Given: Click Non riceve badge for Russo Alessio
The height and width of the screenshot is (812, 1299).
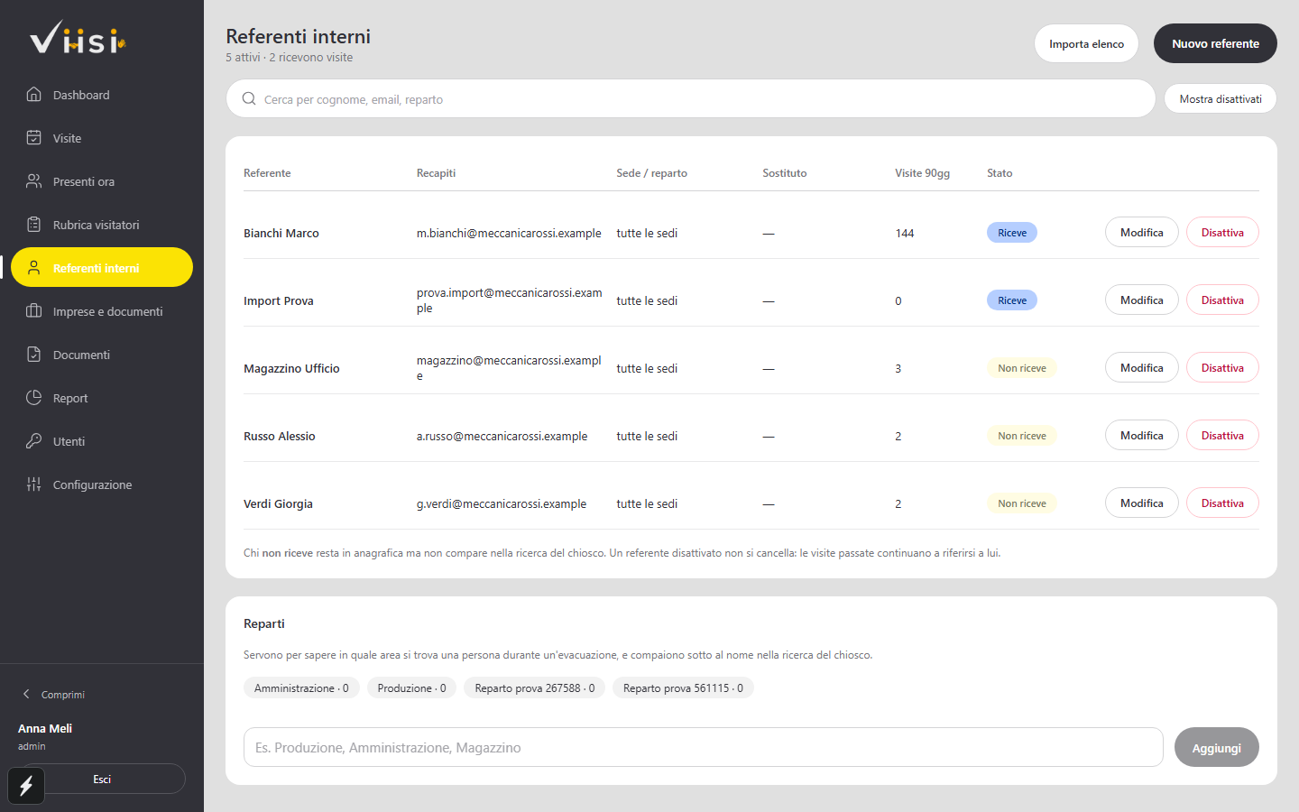Looking at the screenshot, I should point(1022,436).
